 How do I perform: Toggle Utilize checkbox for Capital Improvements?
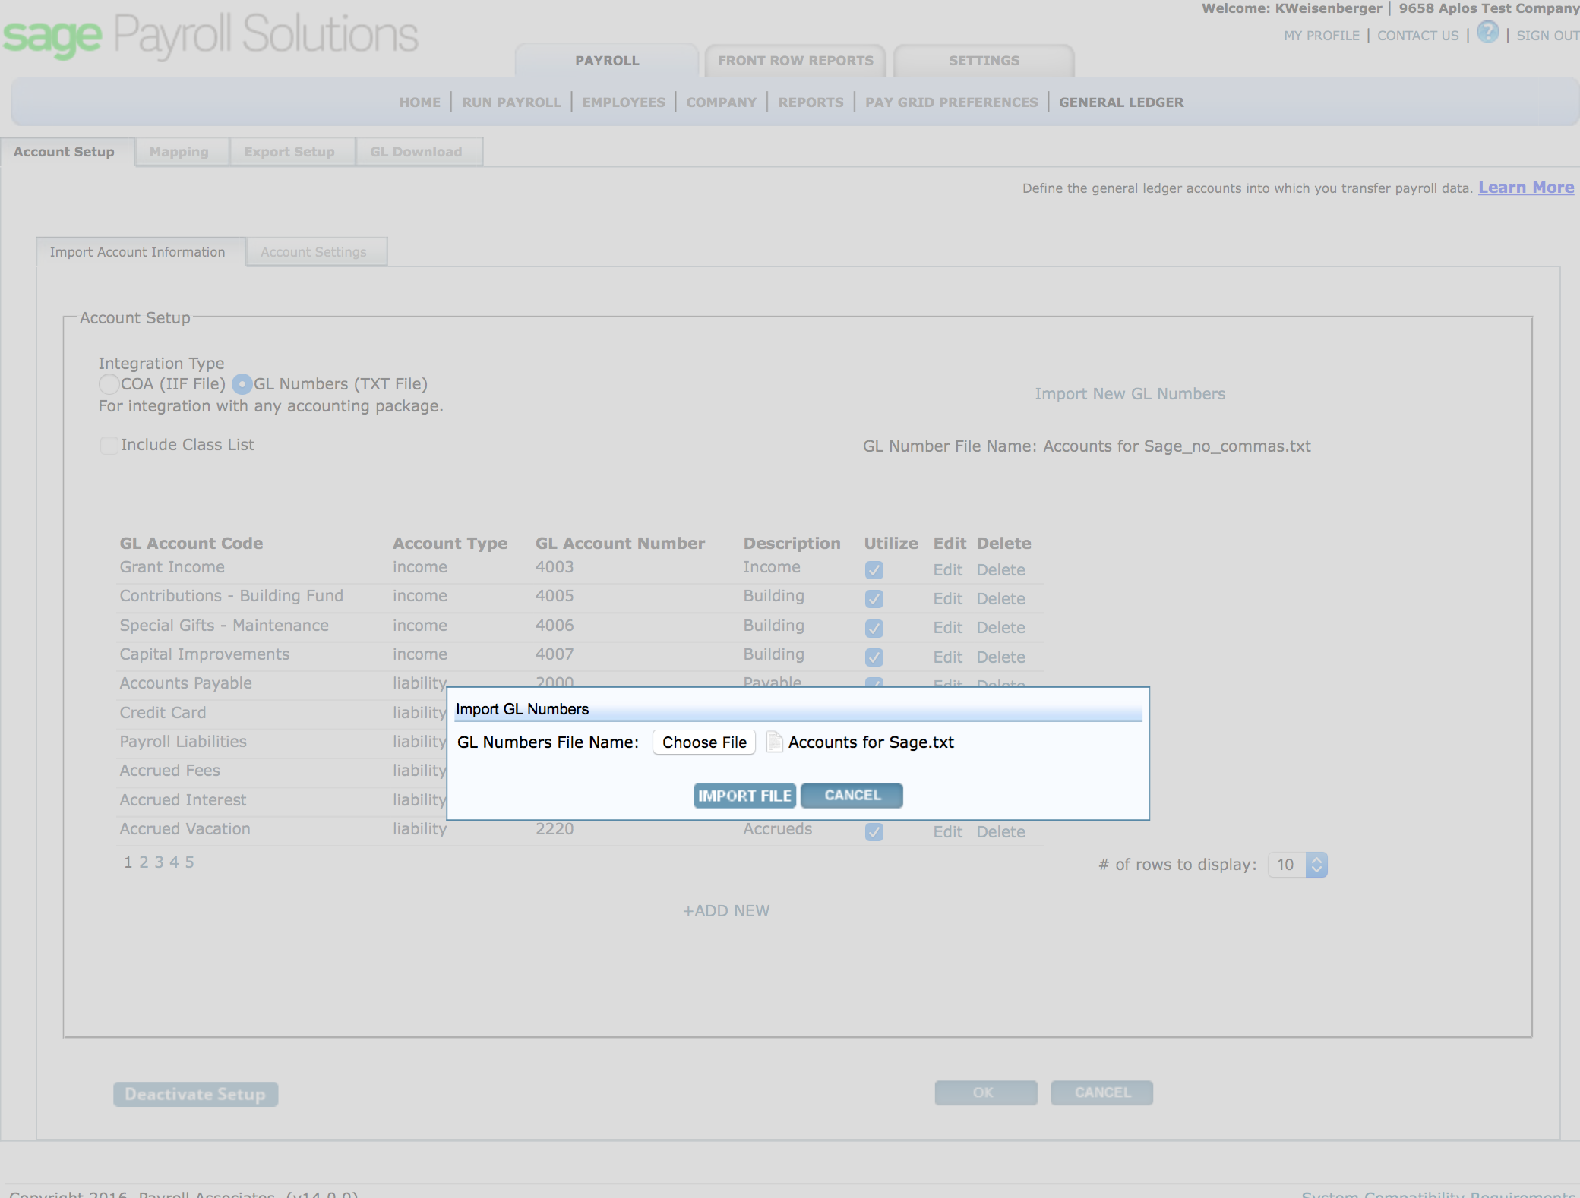874,657
